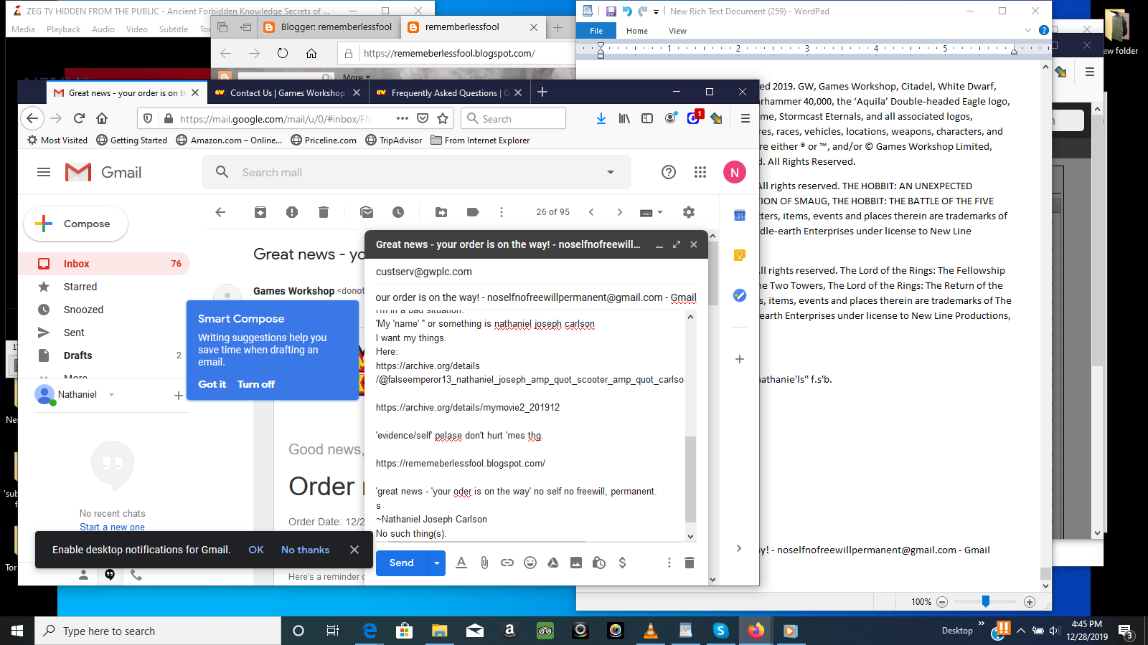Image resolution: width=1148 pixels, height=645 pixels.
Task: Open the Gmail main menu hamburger icon
Action: click(x=44, y=172)
